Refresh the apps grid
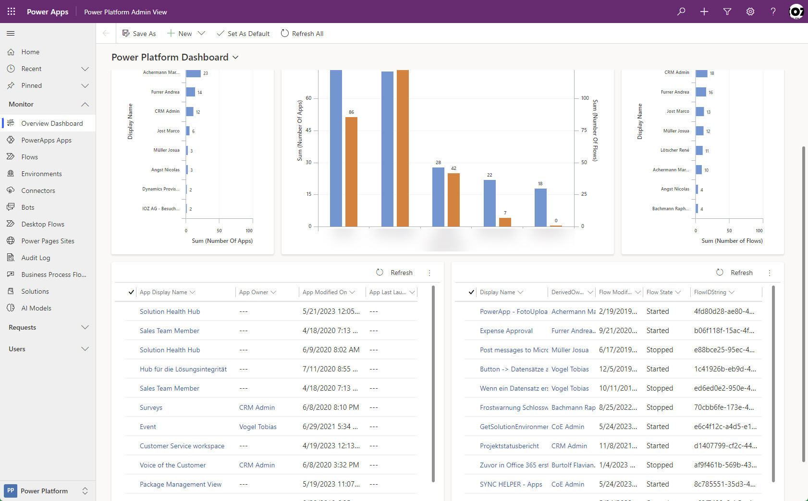 coord(394,273)
